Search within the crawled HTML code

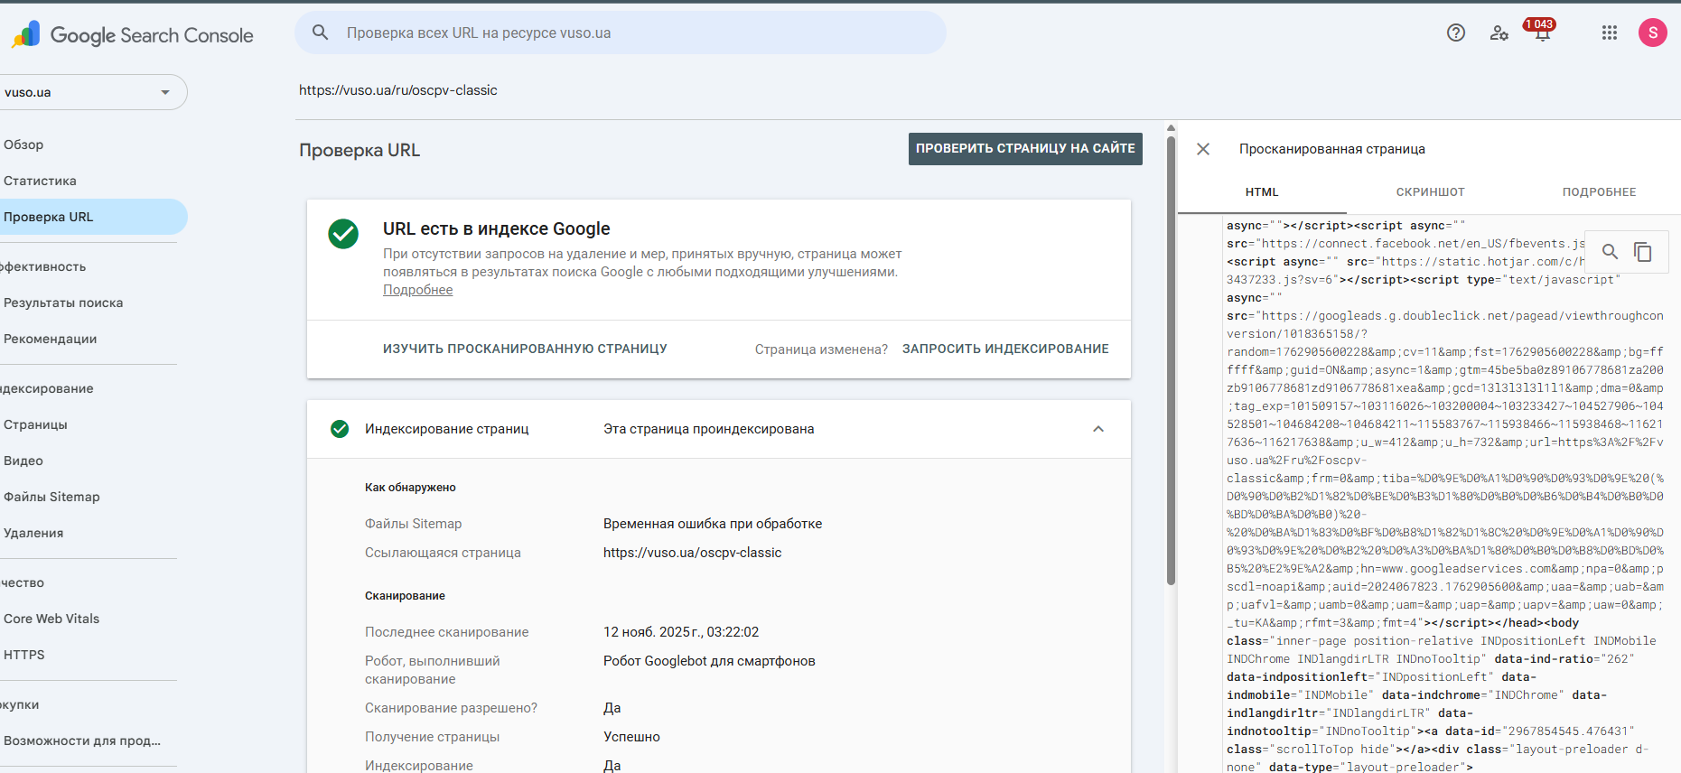point(1610,252)
